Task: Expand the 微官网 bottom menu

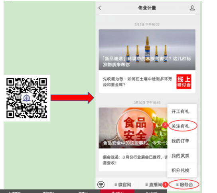Action: pyautogui.click(x=123, y=185)
